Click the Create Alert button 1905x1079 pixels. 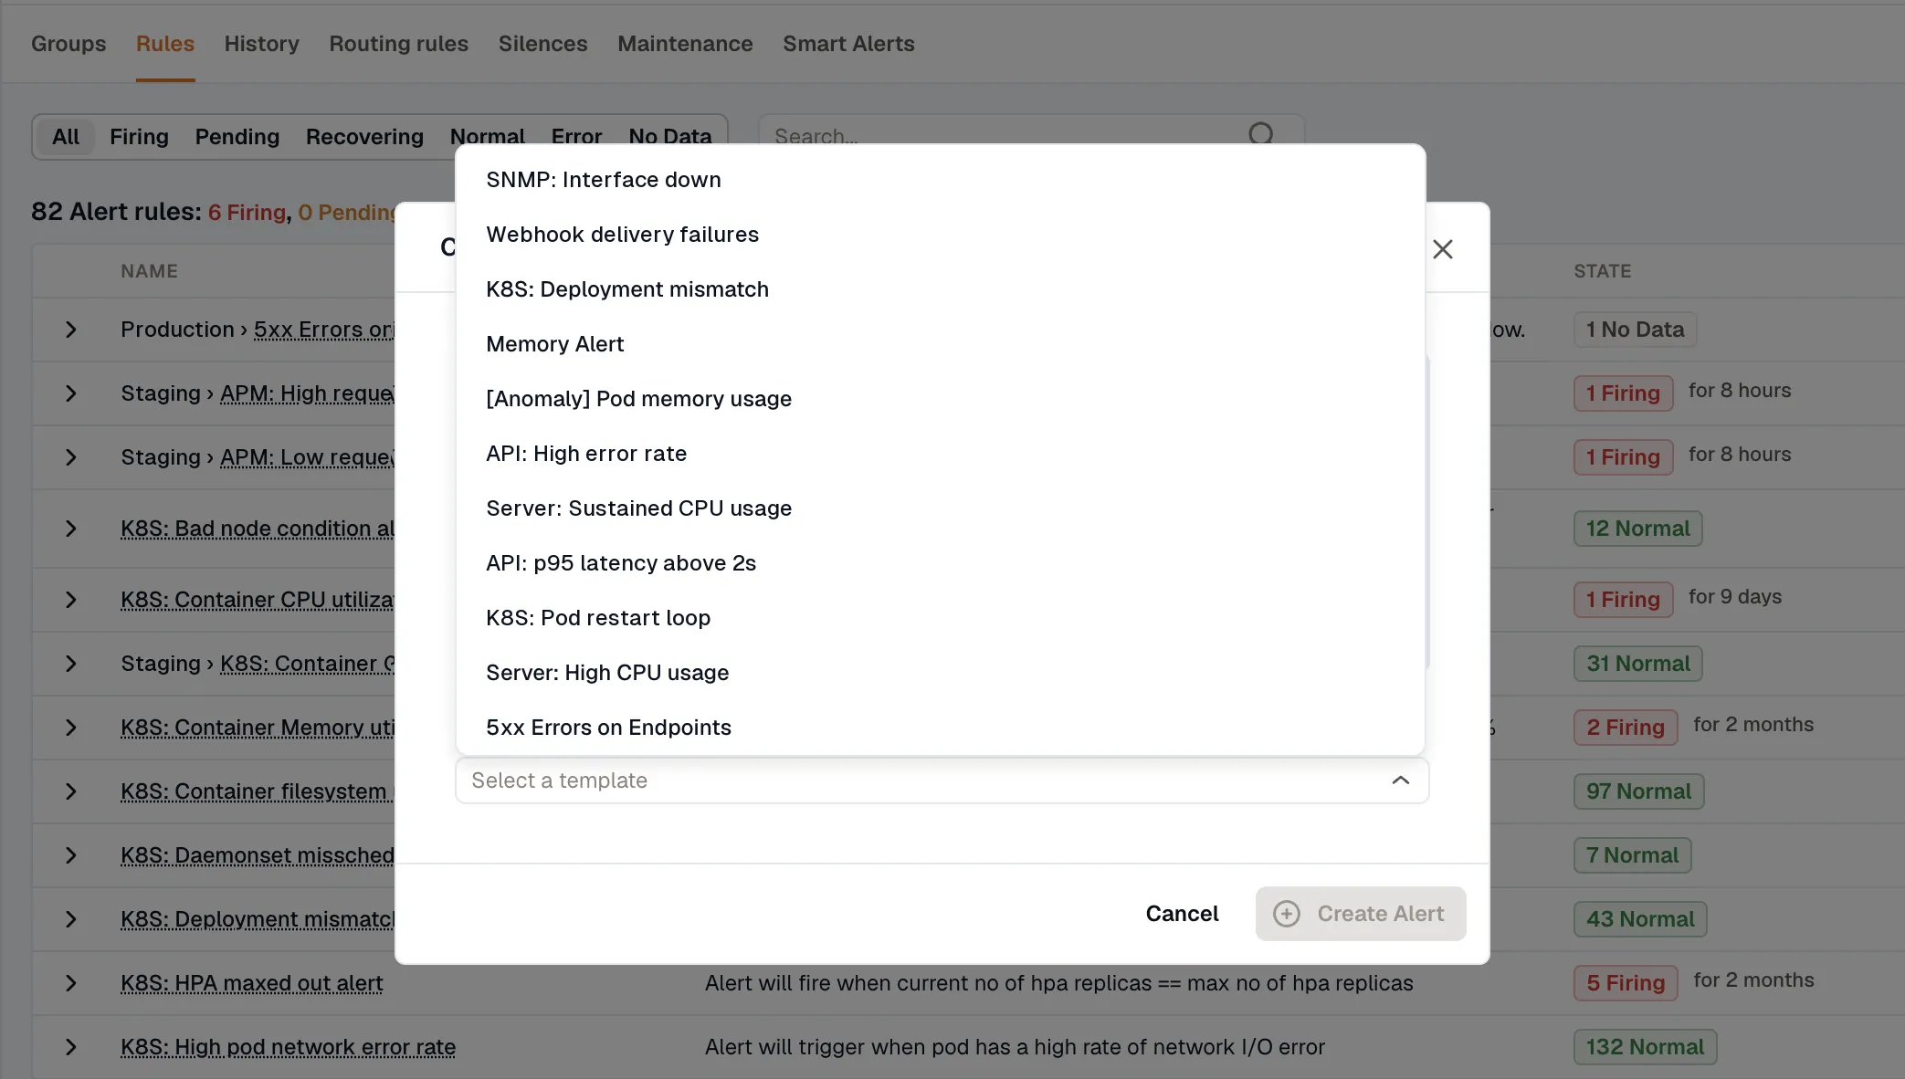pyautogui.click(x=1360, y=914)
